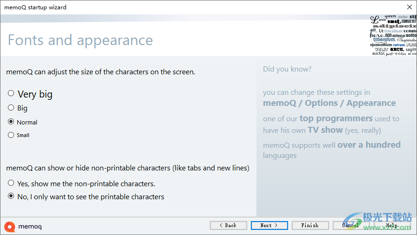Select the Big font size option
Image resolution: width=417 pixels, height=235 pixels.
pos(11,108)
